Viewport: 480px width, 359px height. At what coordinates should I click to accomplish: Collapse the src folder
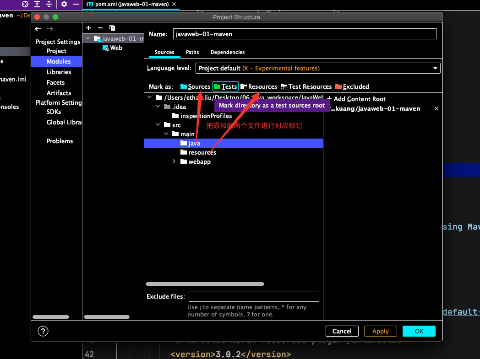click(x=158, y=125)
